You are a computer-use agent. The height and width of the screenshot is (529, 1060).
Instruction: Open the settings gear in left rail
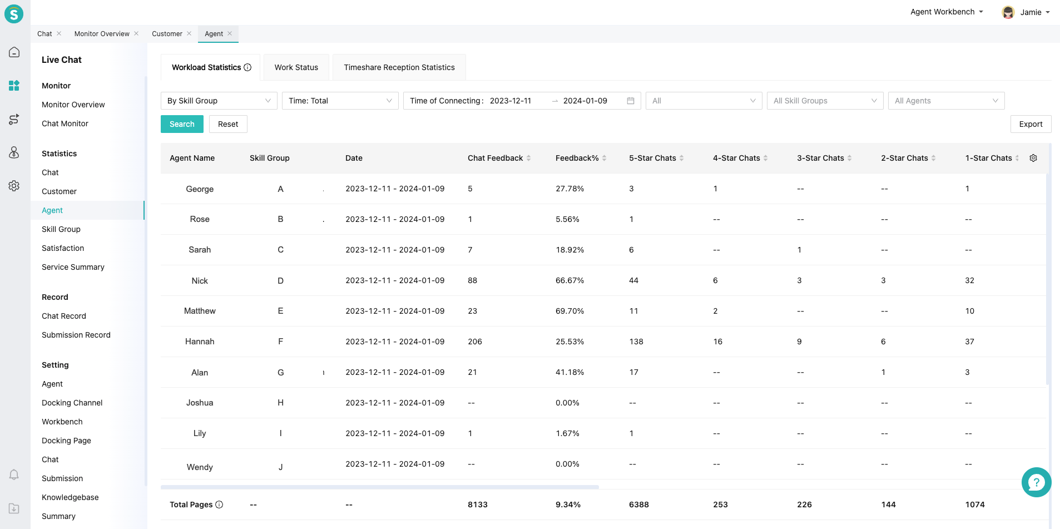tap(14, 186)
